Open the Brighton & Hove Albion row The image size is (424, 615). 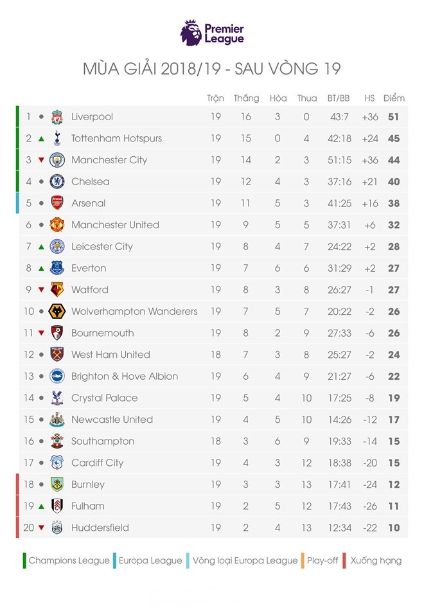pos(125,377)
